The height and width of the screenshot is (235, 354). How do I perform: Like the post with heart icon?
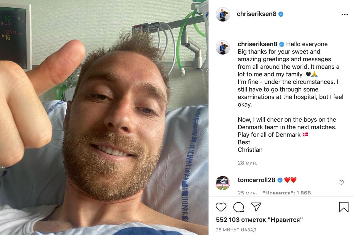coord(221,207)
